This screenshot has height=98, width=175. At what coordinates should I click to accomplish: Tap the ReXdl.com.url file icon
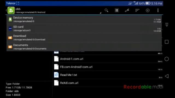tap(56, 83)
